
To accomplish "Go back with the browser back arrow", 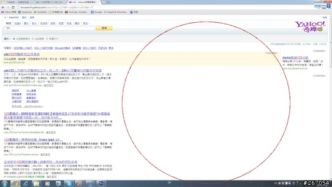I will (x=3, y=7).
